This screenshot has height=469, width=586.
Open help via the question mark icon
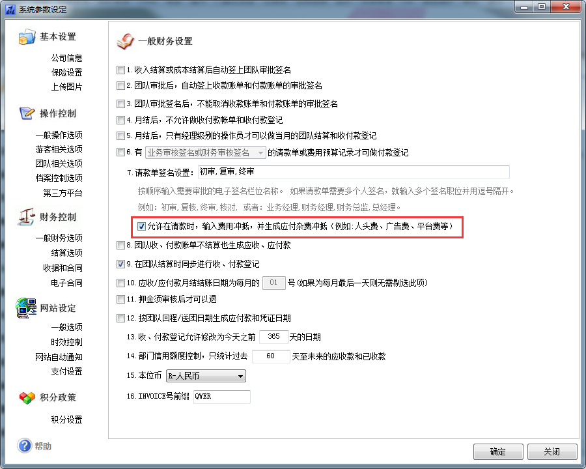click(25, 446)
